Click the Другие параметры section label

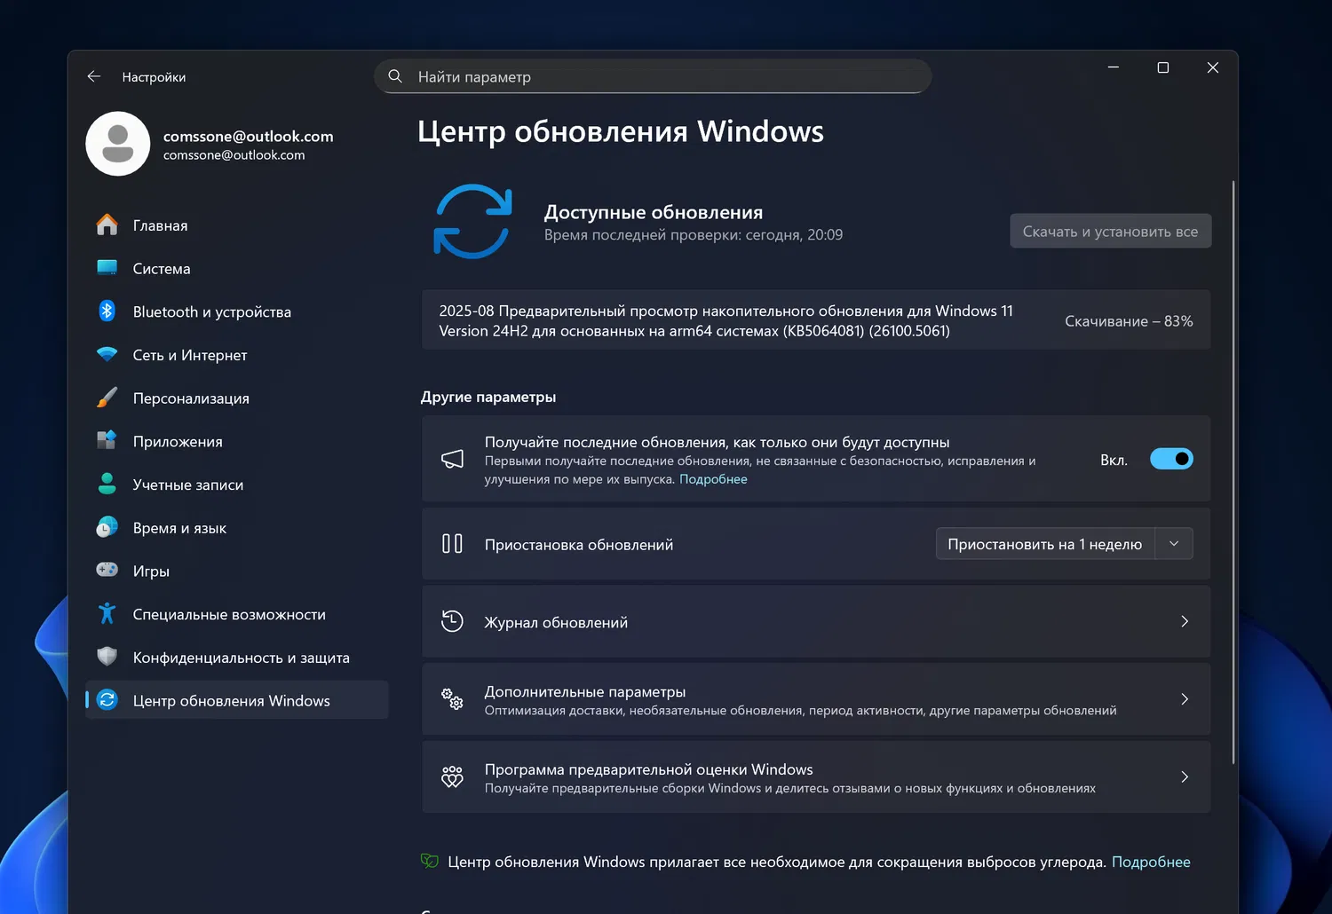pyautogui.click(x=488, y=397)
